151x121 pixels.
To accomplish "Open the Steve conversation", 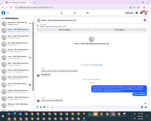I will coord(16,37).
